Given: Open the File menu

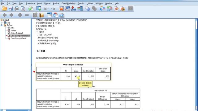Looking at the screenshot, I should coord(2,3).
